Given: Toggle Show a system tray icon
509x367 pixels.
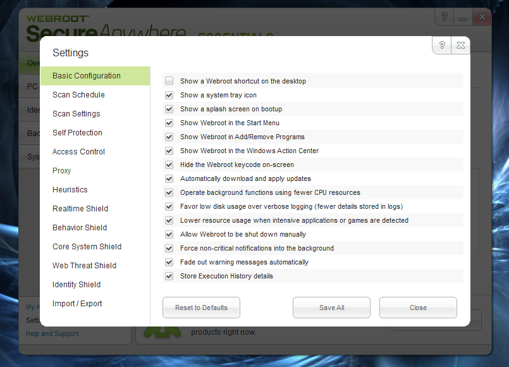Looking at the screenshot, I should click(169, 95).
